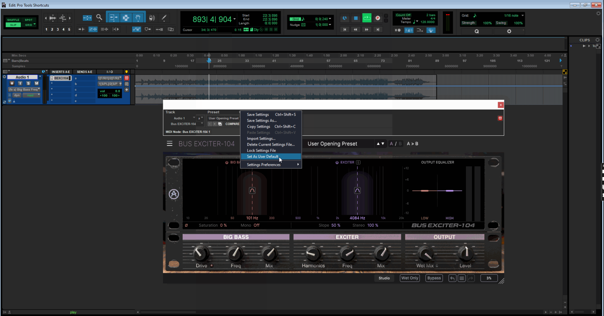
Task: Select the Trim tool
Action: click(113, 18)
